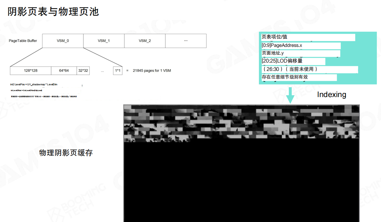Select the [0:9]PageAddress.x entry
The height and width of the screenshot is (222, 381).
[x=301, y=45]
